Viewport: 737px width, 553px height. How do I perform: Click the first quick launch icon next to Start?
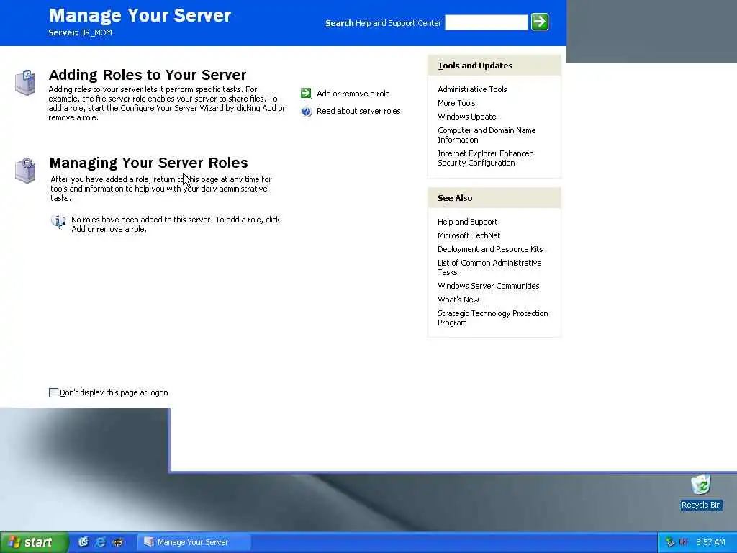tap(83, 542)
